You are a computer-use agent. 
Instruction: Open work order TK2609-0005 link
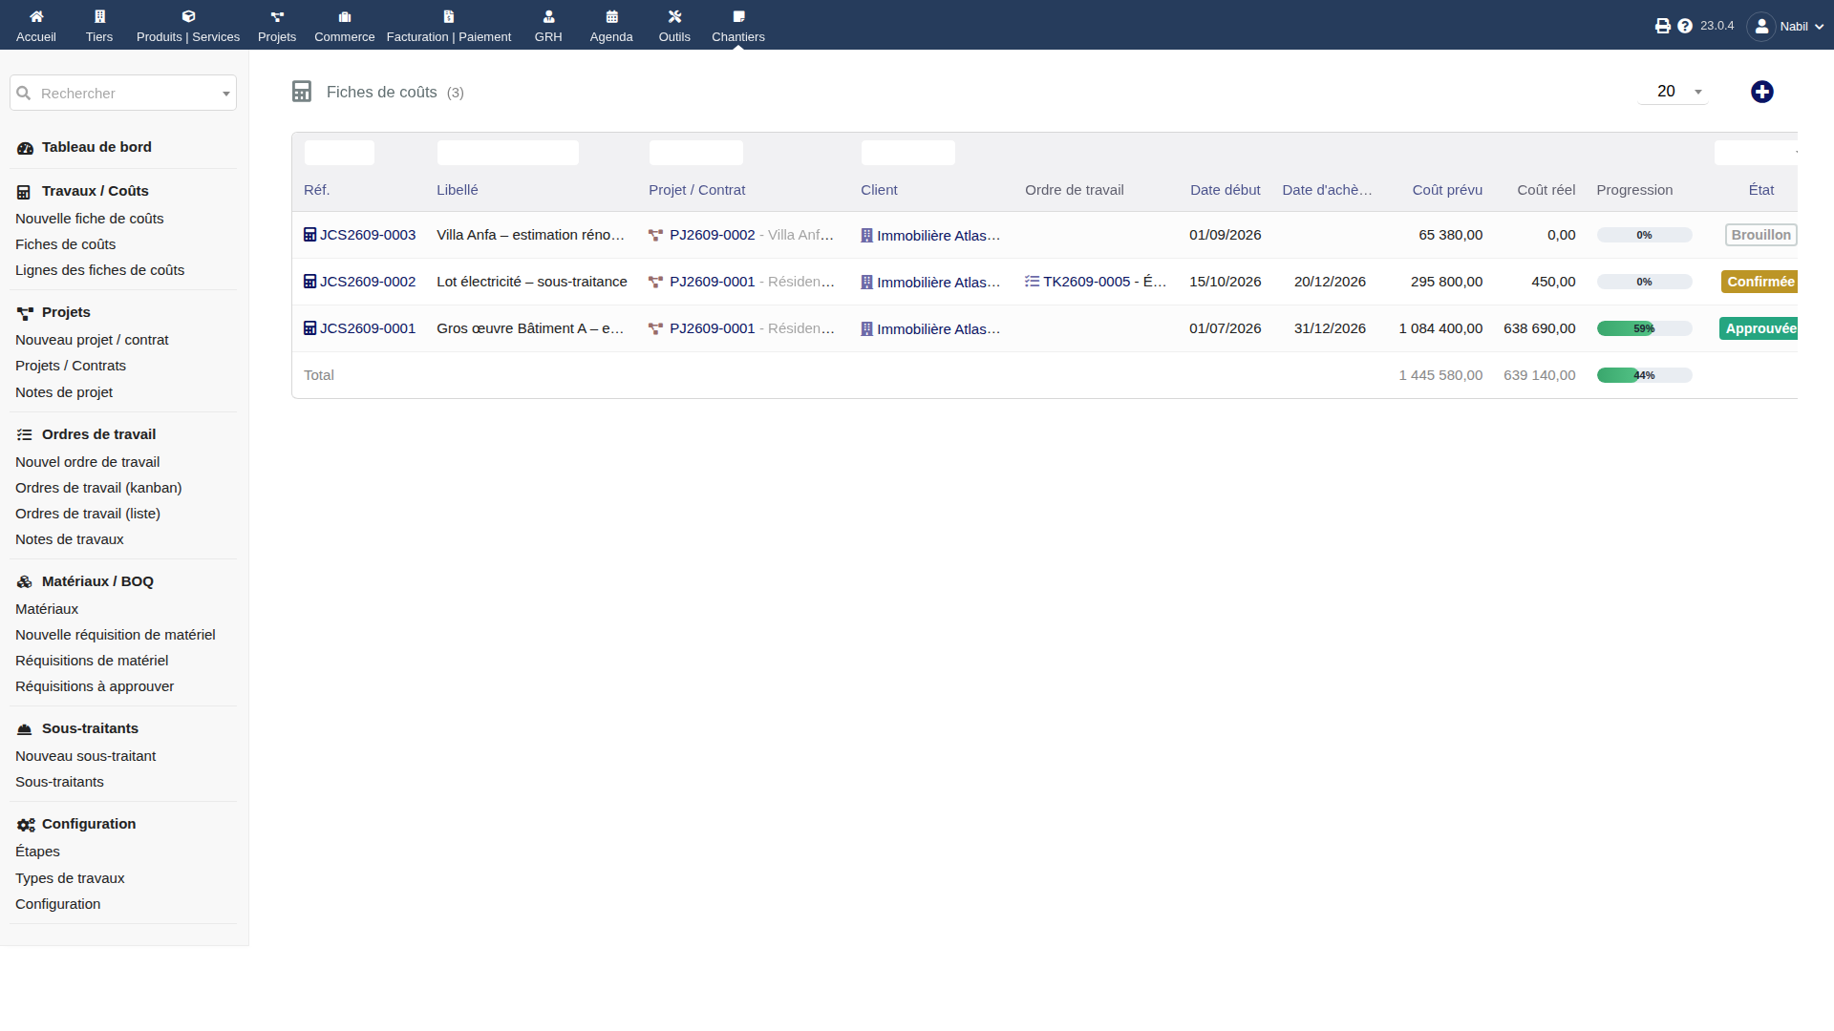click(x=1096, y=282)
